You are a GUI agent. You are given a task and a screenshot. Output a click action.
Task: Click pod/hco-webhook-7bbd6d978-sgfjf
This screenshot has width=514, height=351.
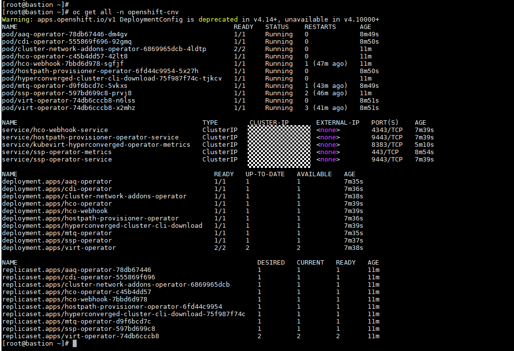62,64
